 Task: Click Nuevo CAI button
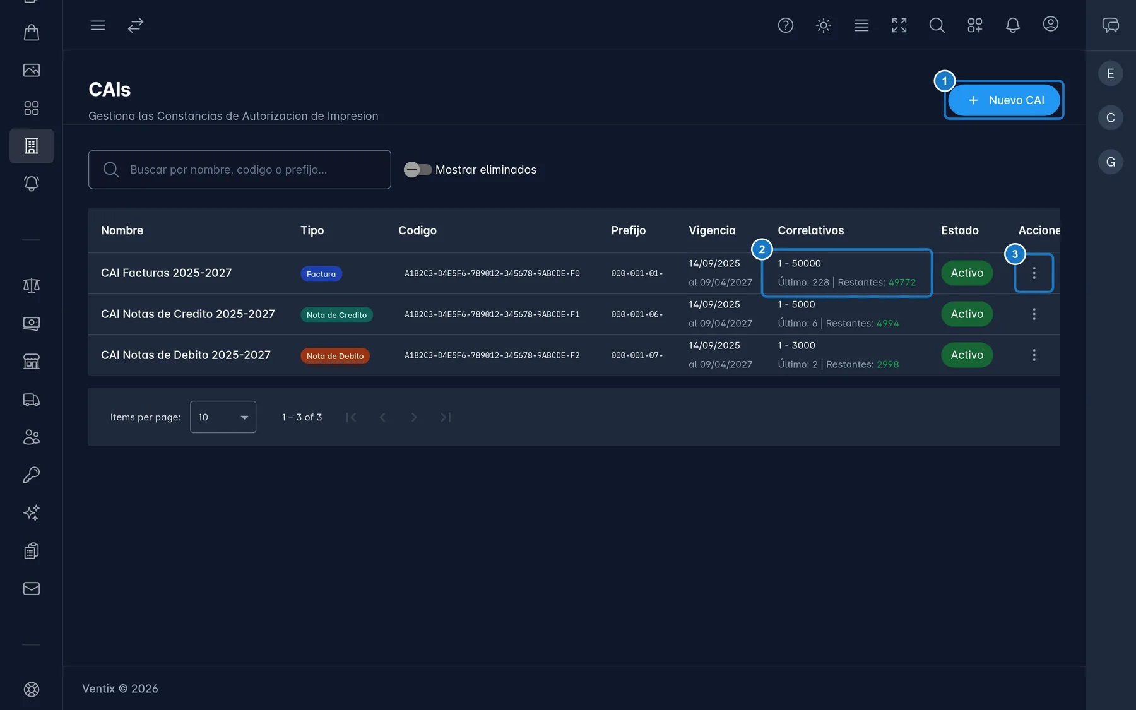[1004, 100]
